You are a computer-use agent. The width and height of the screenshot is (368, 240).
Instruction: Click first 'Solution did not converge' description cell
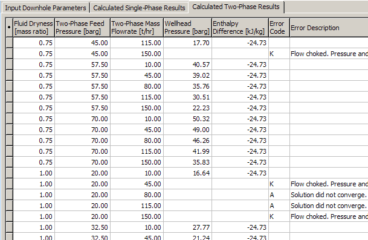click(329, 195)
